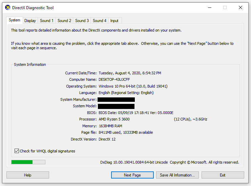Select the Sound 2 tab
This screenshot has width=251, height=186.
64,21
